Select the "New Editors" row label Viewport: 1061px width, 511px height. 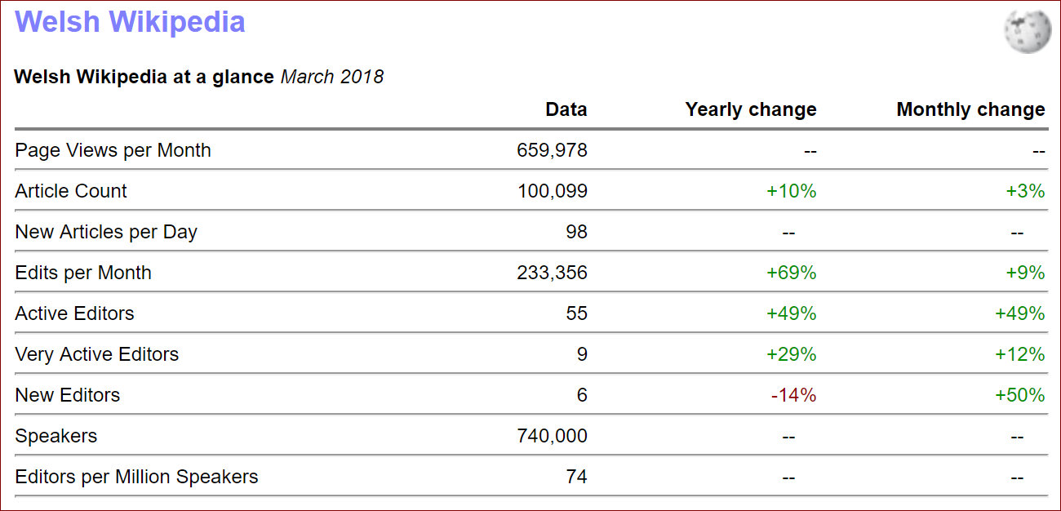click(x=68, y=395)
